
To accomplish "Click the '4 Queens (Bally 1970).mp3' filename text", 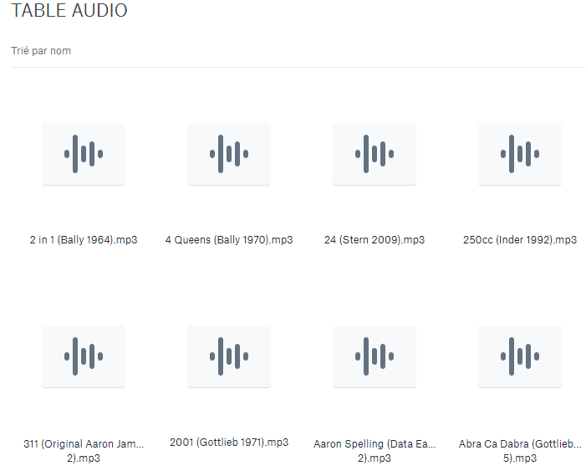I will pyautogui.click(x=229, y=240).
